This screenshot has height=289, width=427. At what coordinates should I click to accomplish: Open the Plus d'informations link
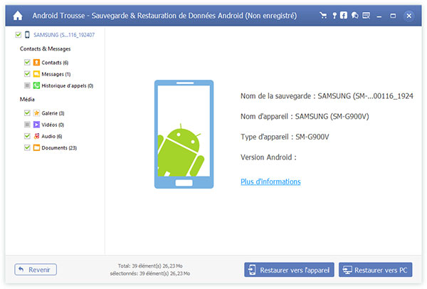pos(270,182)
